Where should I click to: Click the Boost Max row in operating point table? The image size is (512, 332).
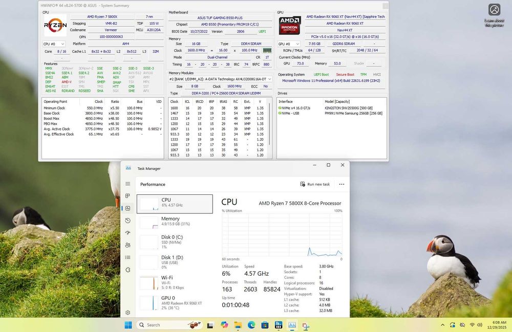[x=102, y=118]
